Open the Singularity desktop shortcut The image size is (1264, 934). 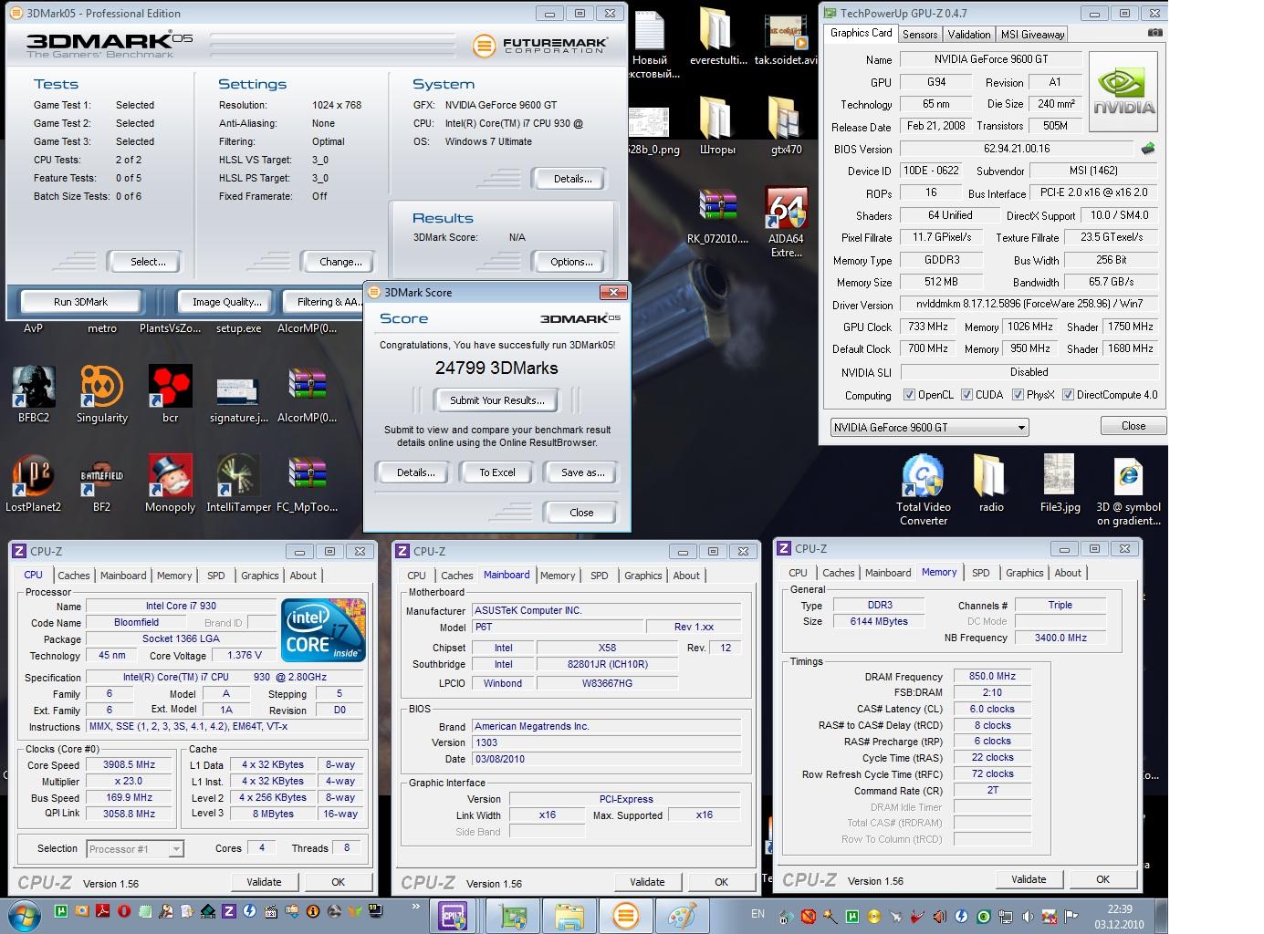tap(102, 395)
